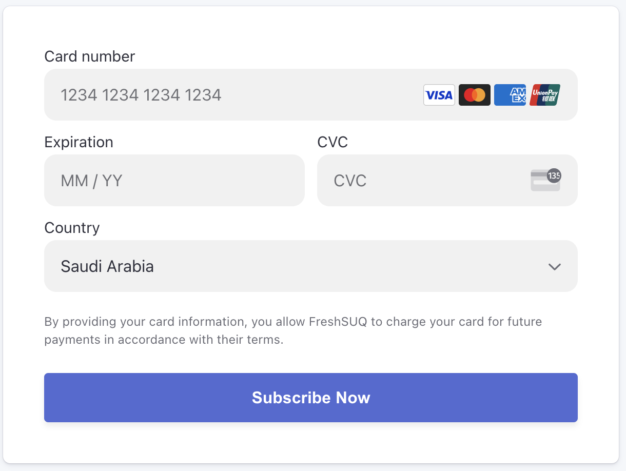Image resolution: width=626 pixels, height=471 pixels.
Task: Click the Card number label
Action: (x=90, y=56)
